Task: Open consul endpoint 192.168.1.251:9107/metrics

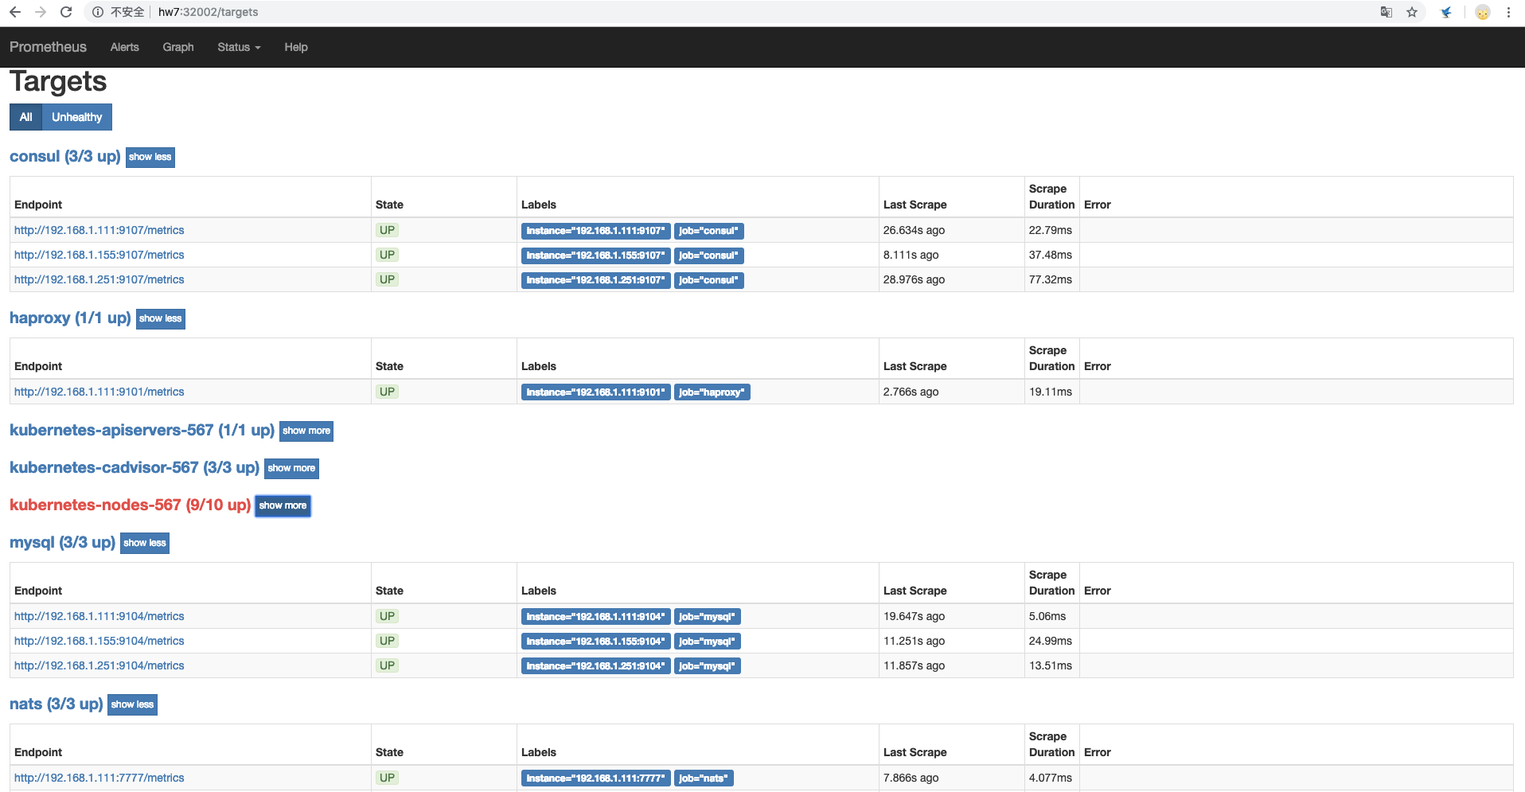Action: [x=99, y=279]
